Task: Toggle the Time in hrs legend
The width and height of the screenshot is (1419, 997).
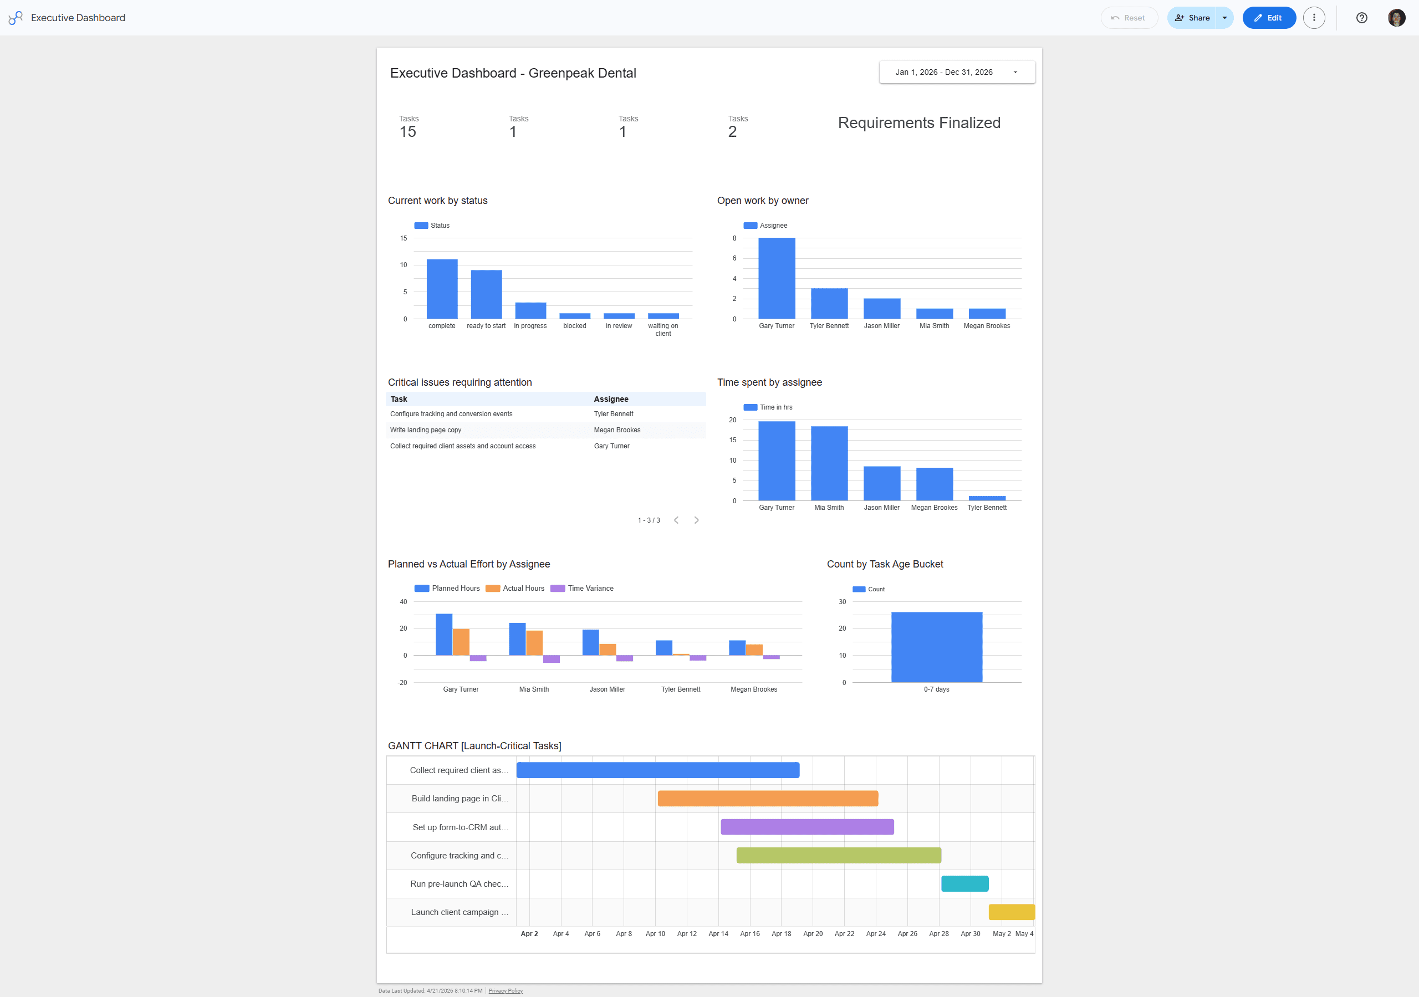Action: click(768, 407)
